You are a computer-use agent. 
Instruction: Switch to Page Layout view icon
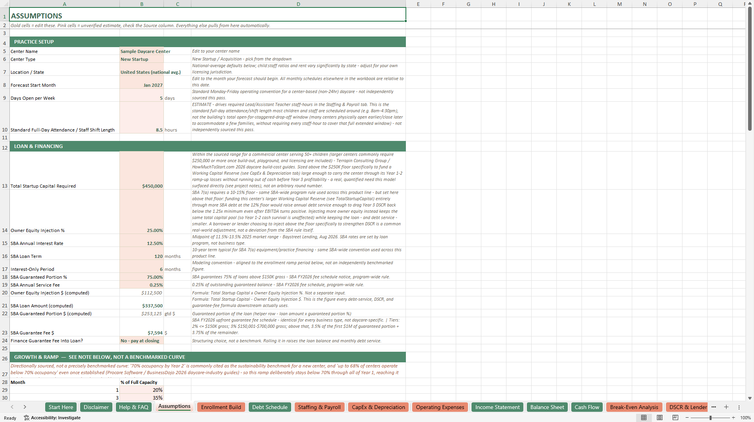[660, 418]
